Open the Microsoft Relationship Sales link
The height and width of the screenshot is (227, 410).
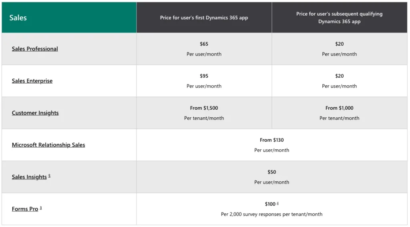48,145
